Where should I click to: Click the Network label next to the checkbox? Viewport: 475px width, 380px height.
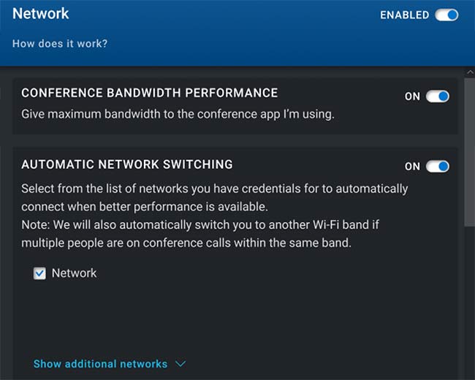tap(75, 273)
